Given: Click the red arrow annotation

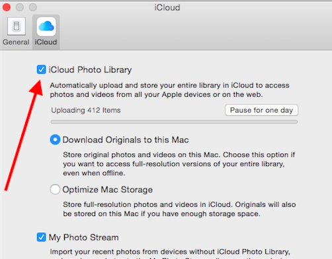Looking at the screenshot, I should [x=24, y=136].
